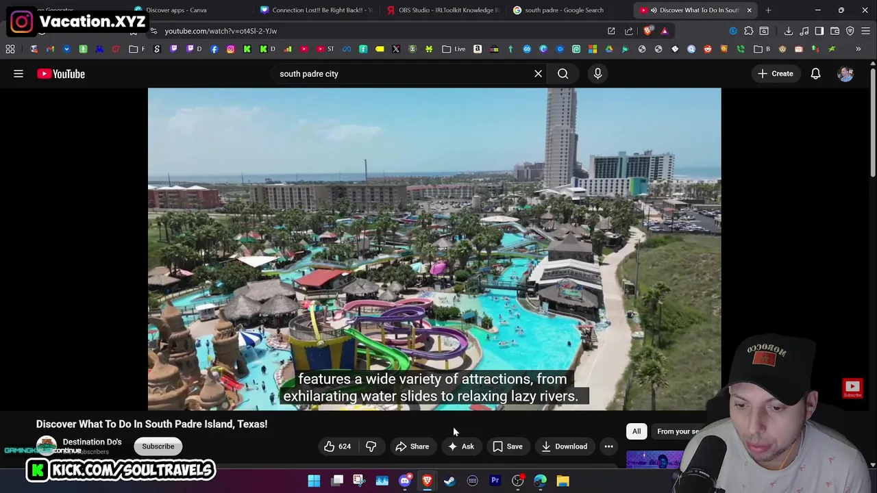The image size is (877, 493).
Task: Open Task View on the taskbar
Action: (x=337, y=481)
